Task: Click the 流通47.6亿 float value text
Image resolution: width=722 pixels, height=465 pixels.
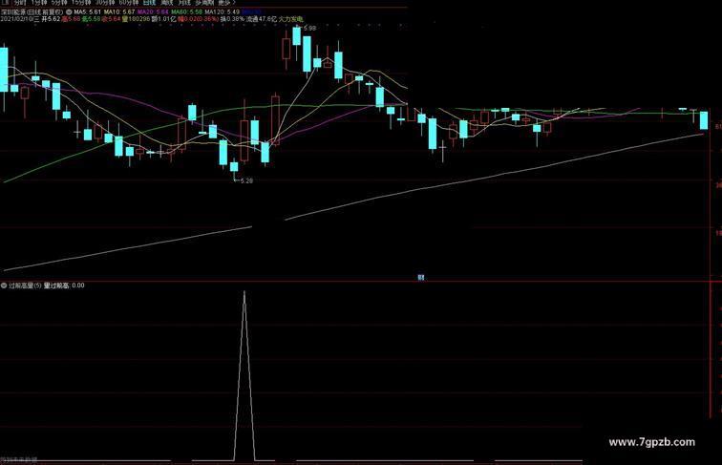Action: coord(262,19)
